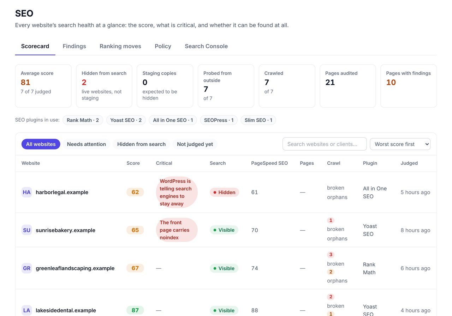Filter to Not judged yet
This screenshot has width=452, height=316.
[195, 144]
